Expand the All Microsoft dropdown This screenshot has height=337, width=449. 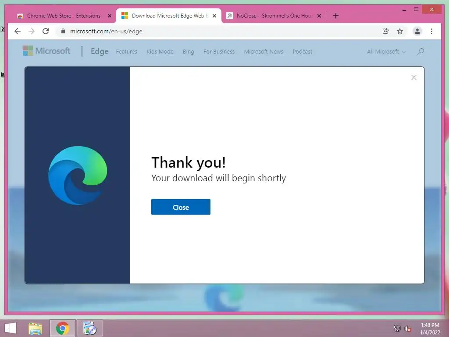(386, 52)
